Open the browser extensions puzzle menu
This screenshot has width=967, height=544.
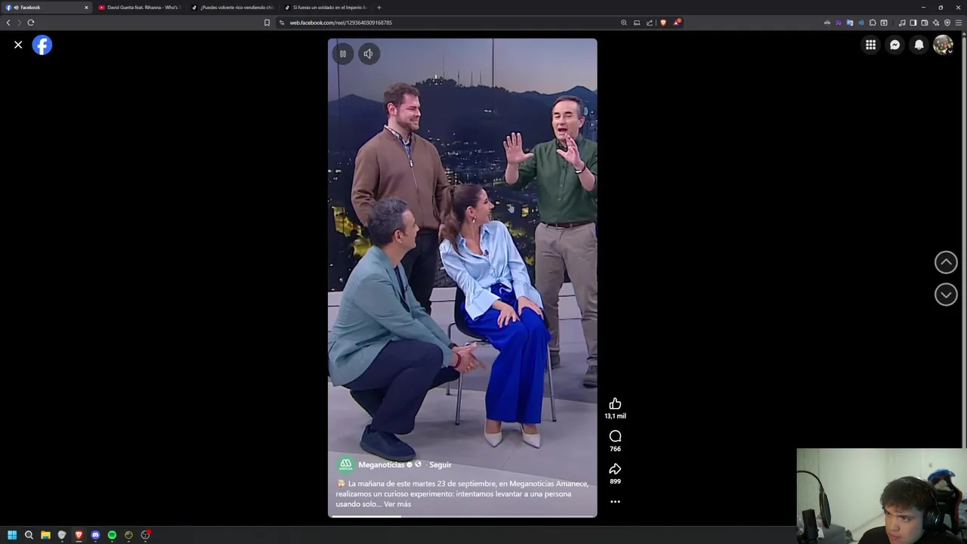(873, 23)
